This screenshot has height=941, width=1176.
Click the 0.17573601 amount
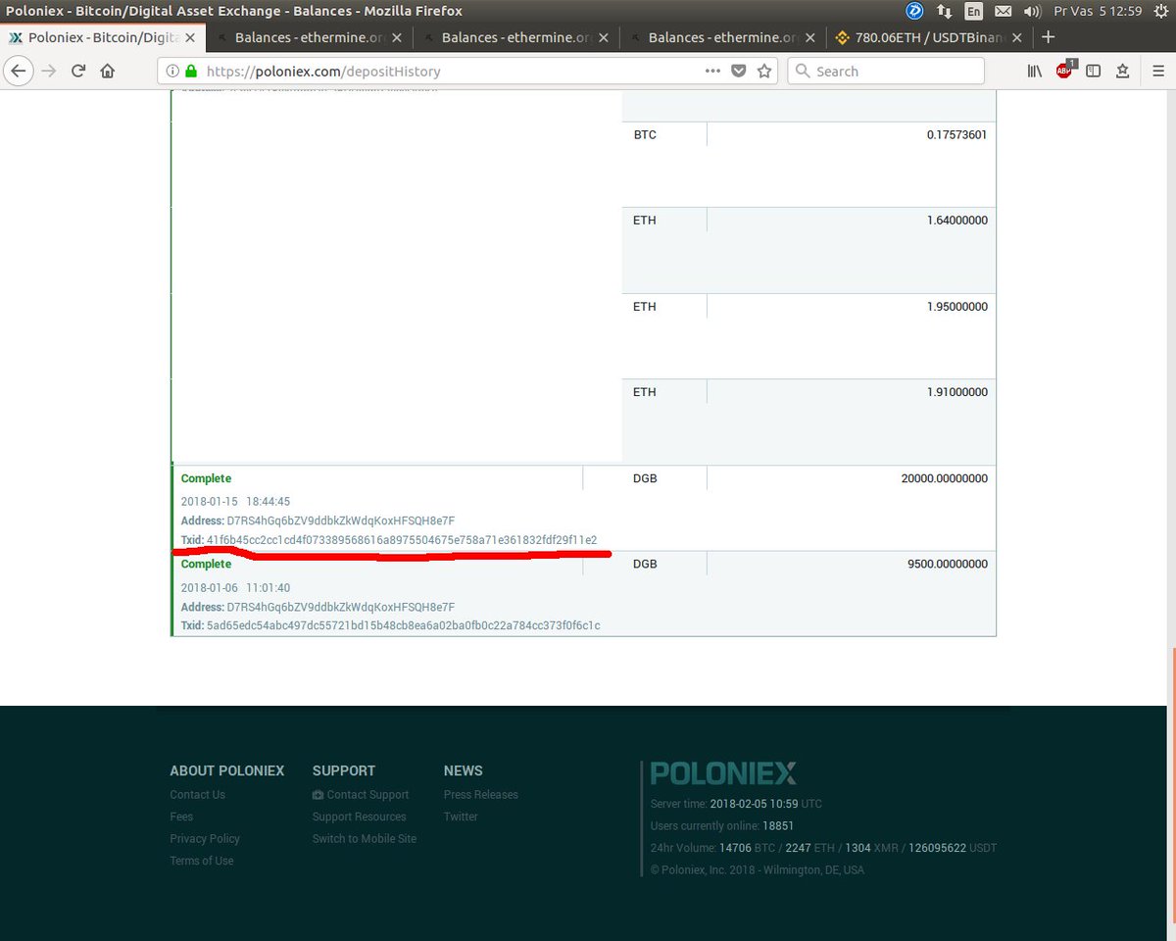click(x=956, y=134)
